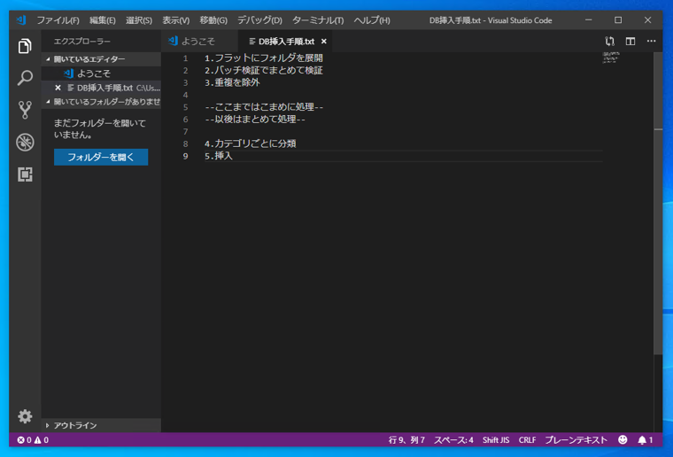
Task: Click line 3 text 重複を除外
Action: pos(237,82)
